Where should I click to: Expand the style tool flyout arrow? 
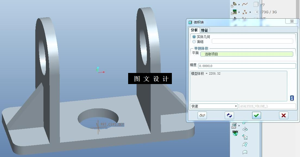[x=239, y=4]
